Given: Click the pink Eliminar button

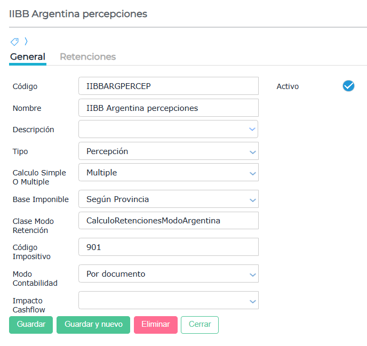Looking at the screenshot, I should click(155, 324).
